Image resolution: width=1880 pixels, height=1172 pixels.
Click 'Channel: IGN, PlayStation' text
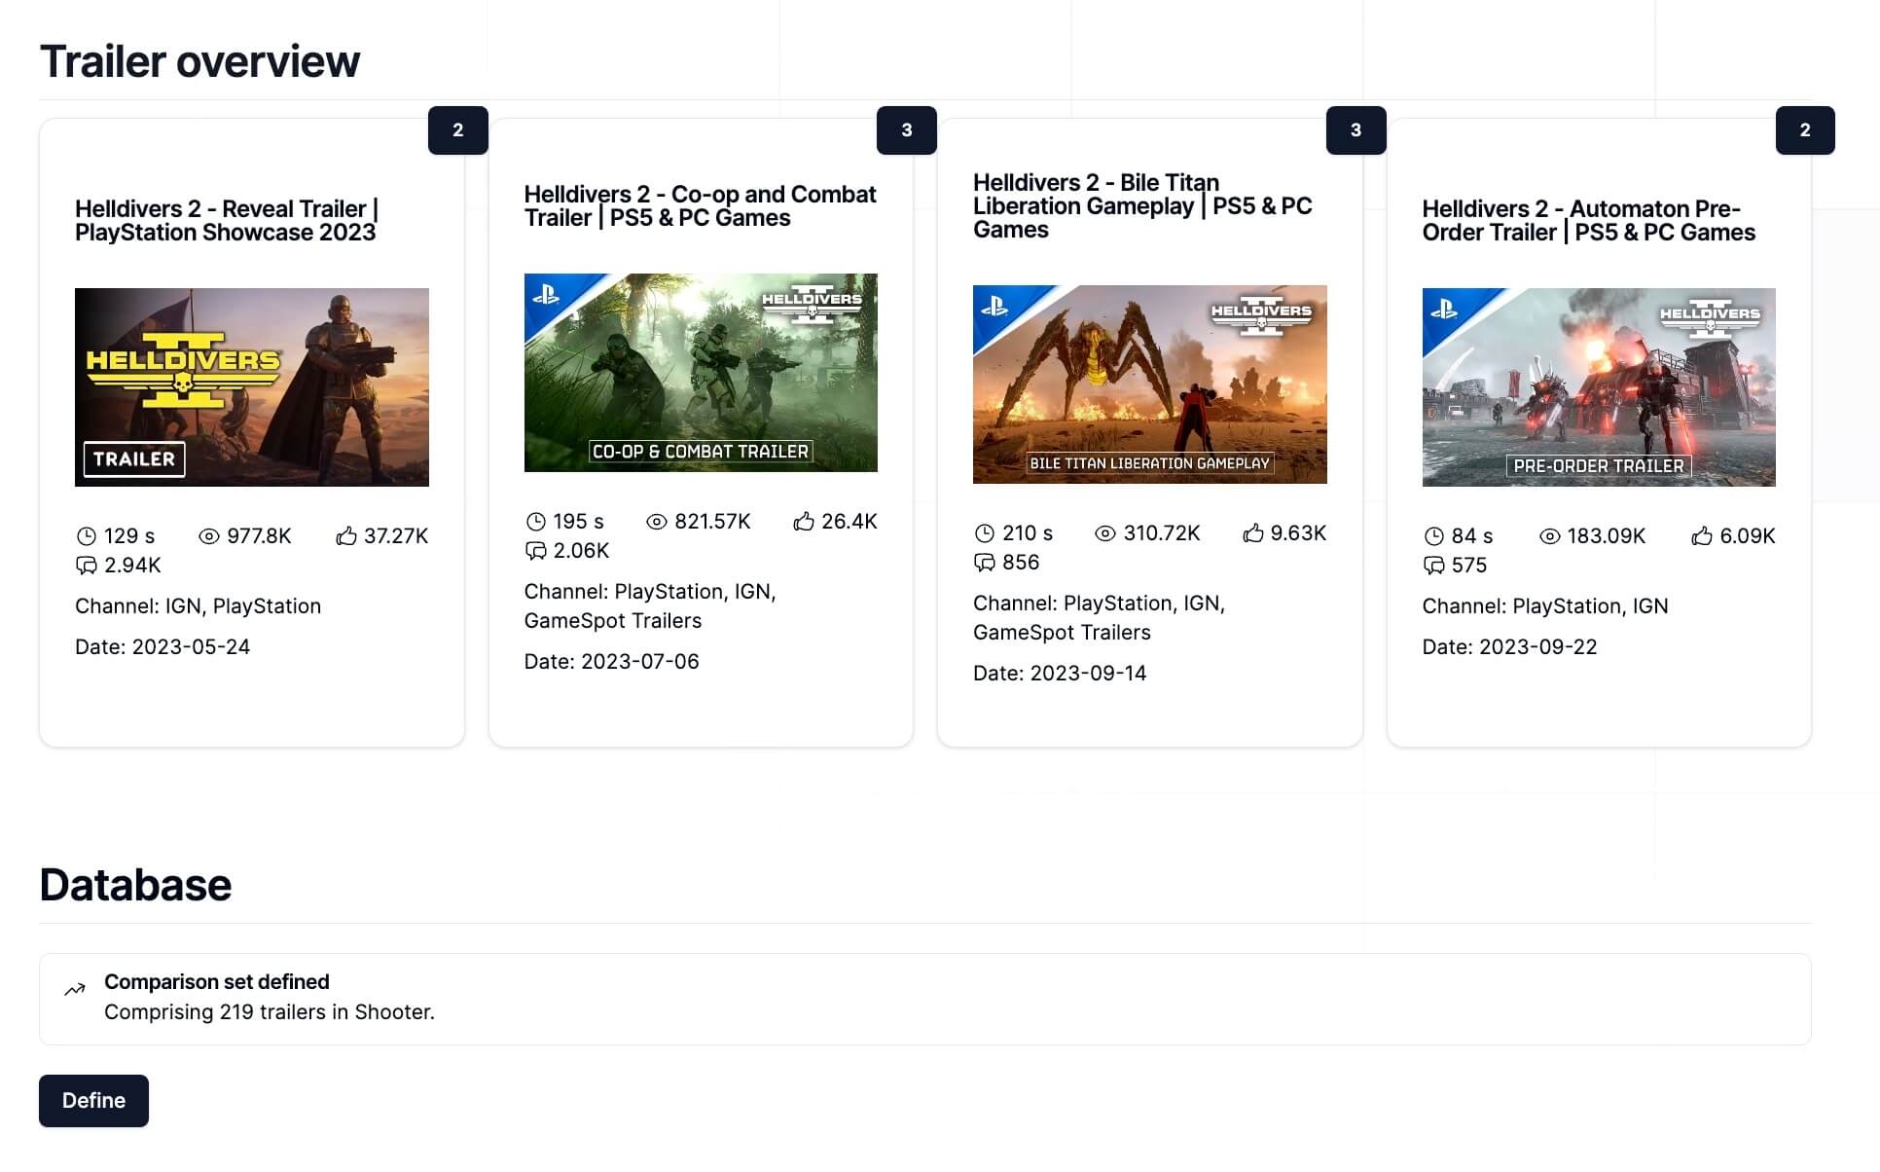pyautogui.click(x=198, y=606)
